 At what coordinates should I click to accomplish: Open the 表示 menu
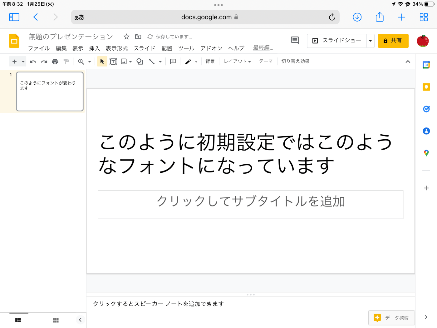(78, 48)
